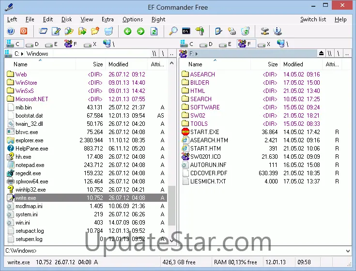This screenshot has width=356, height=271.
Task: Click the network connection toolbar icon
Action: pyautogui.click(x=264, y=31)
